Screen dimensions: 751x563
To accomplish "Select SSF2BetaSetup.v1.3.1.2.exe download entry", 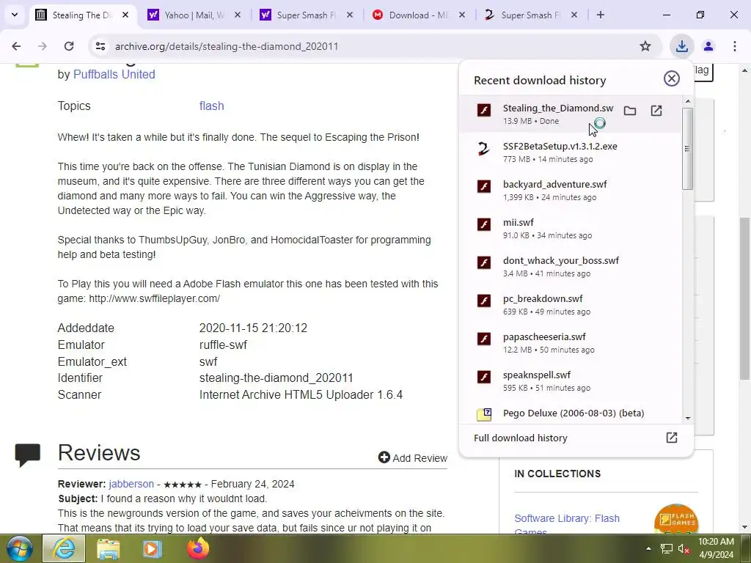I will tap(570, 152).
